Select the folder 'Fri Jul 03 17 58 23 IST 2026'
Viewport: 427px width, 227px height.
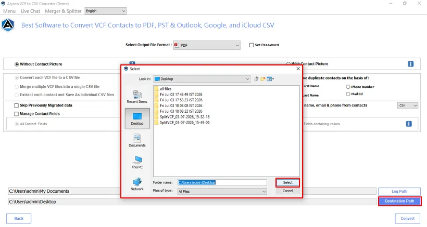click(x=178, y=100)
